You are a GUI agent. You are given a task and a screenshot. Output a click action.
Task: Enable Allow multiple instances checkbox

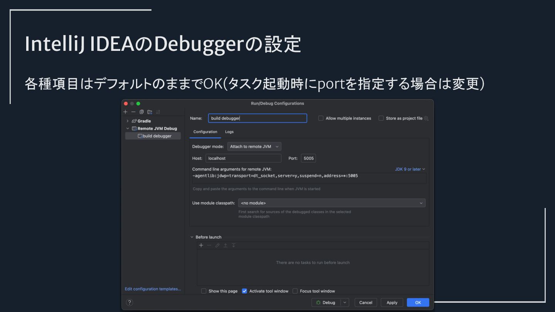321,118
